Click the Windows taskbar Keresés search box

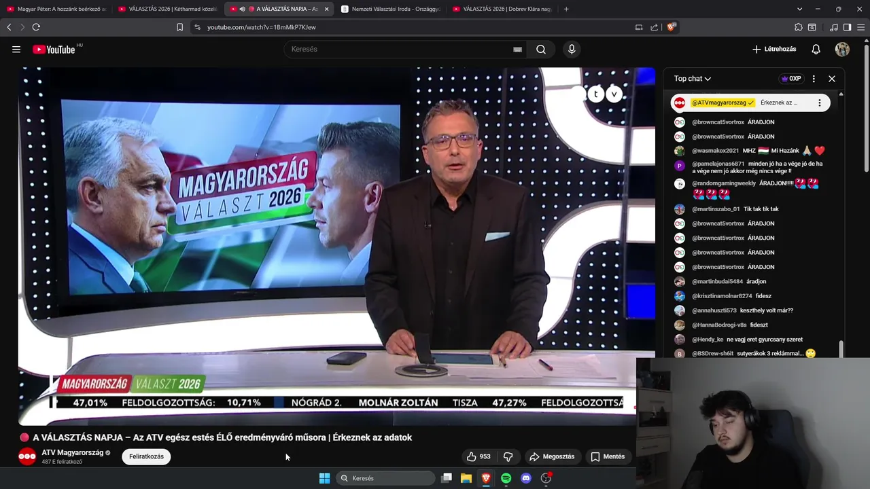point(386,478)
